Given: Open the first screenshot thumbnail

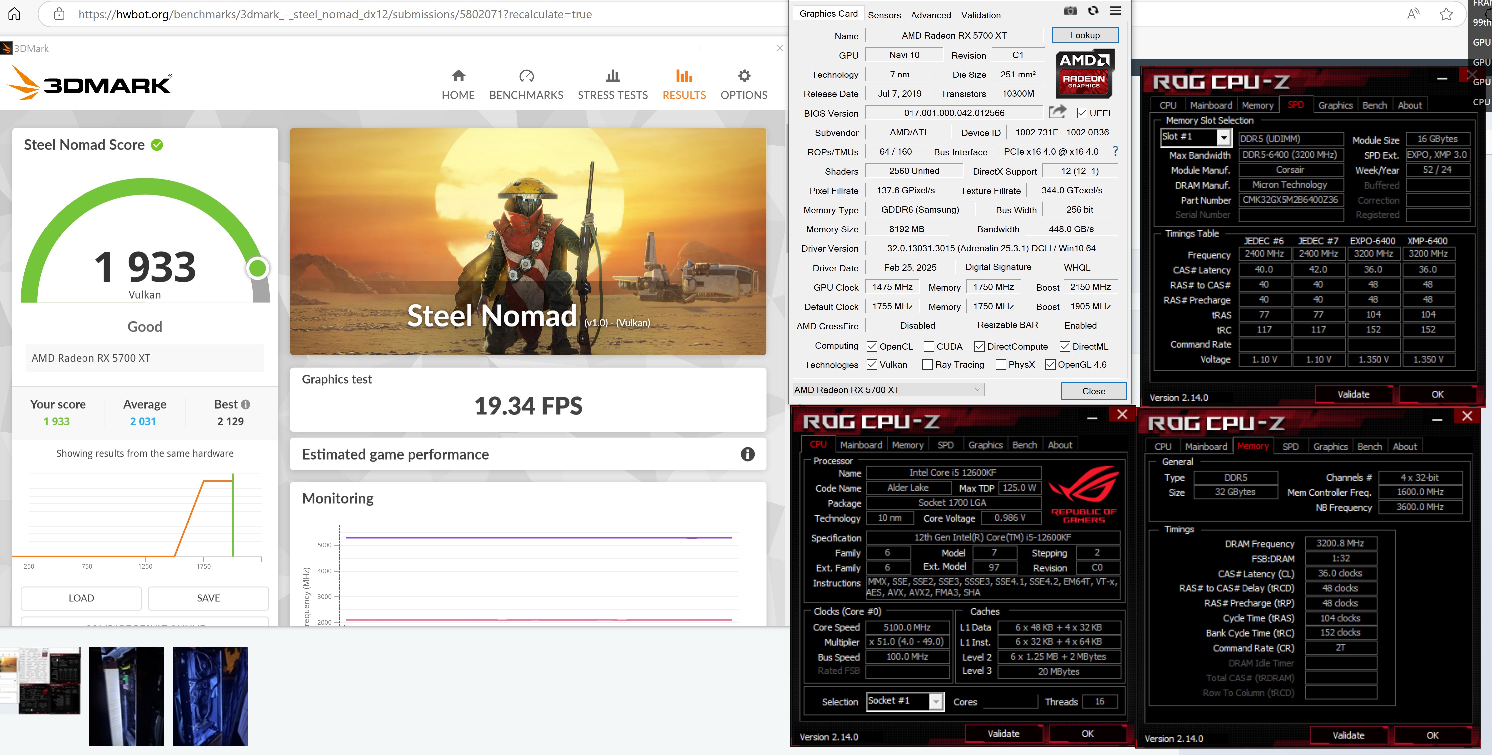Looking at the screenshot, I should point(41,680).
